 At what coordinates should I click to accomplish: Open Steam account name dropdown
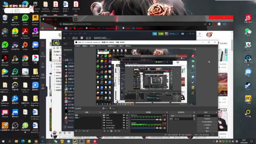173,34
